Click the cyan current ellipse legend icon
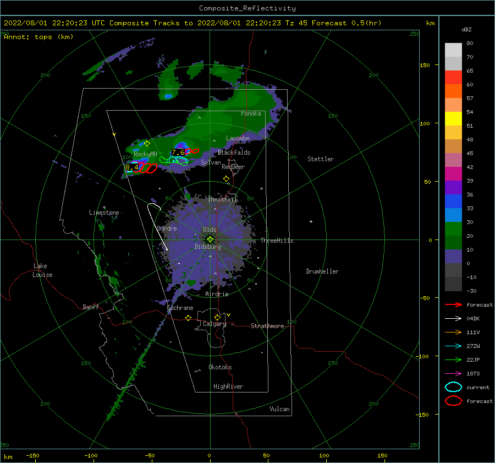The width and height of the screenshot is (495, 463). (x=453, y=387)
